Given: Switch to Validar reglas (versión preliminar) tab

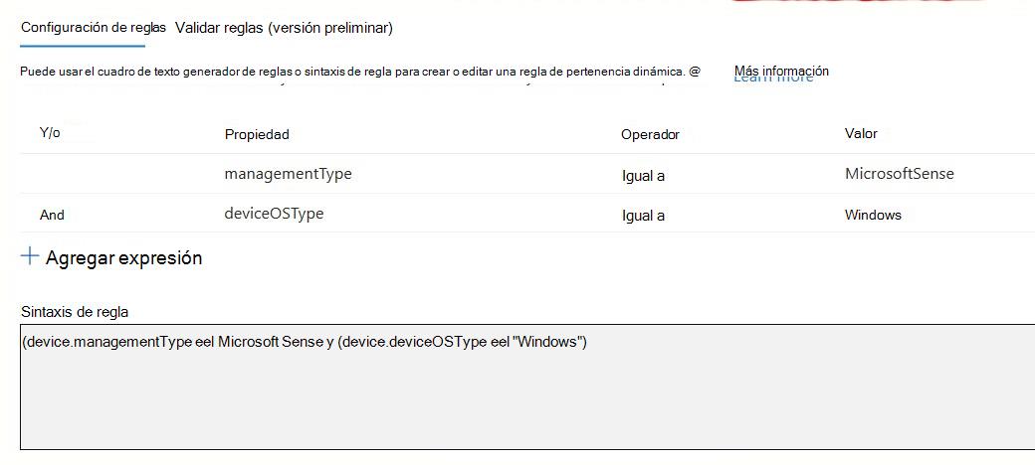Looking at the screenshot, I should [284, 28].
